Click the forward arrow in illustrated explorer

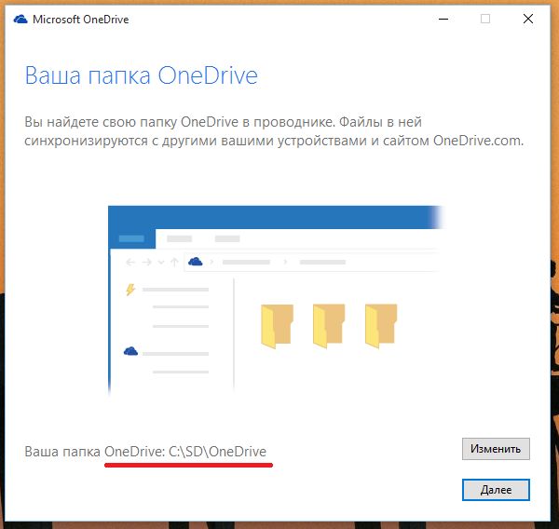point(147,263)
